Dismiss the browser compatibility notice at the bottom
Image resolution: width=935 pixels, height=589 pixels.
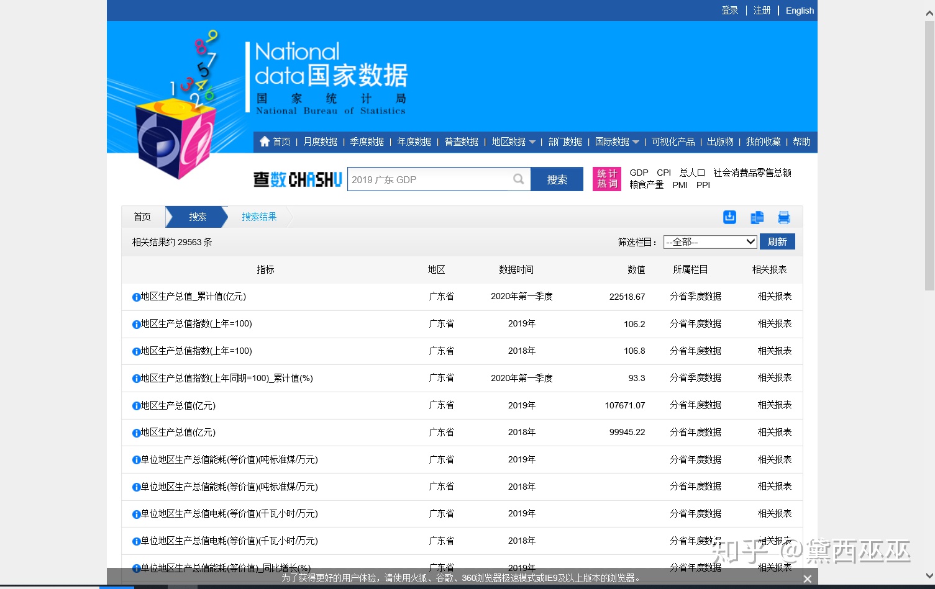click(807, 578)
